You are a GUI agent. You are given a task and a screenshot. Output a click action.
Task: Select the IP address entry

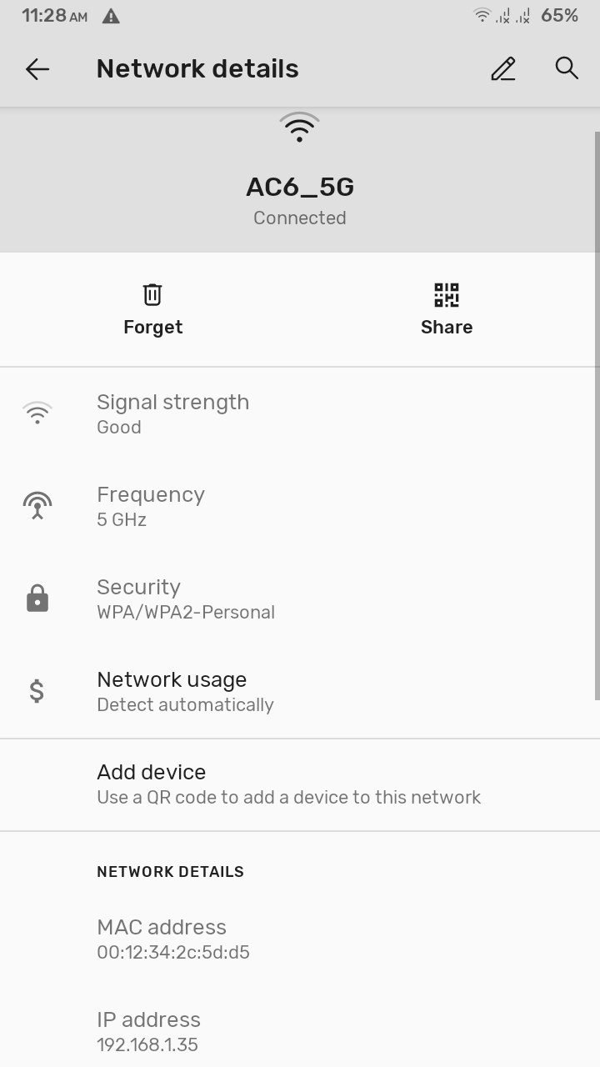point(148,1031)
